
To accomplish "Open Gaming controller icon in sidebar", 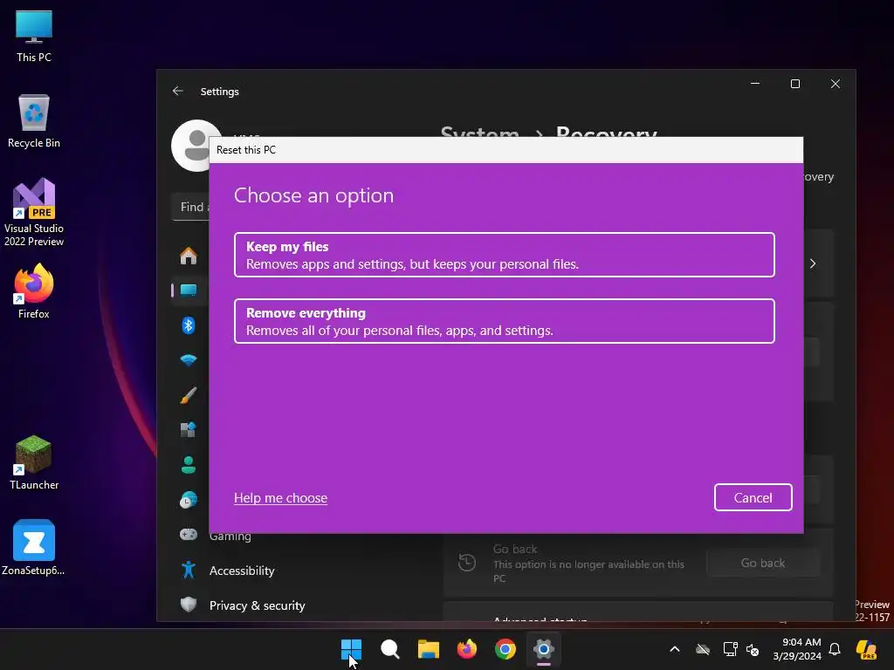I will click(189, 535).
